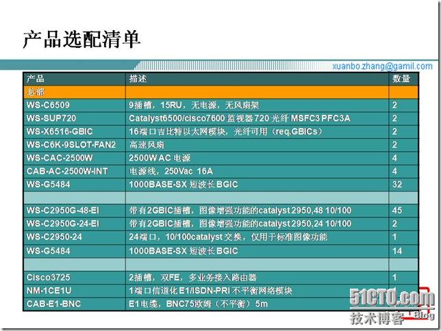Select the WS-C6509 product cell
Screen dimensions: 441x331
[x=74, y=105]
